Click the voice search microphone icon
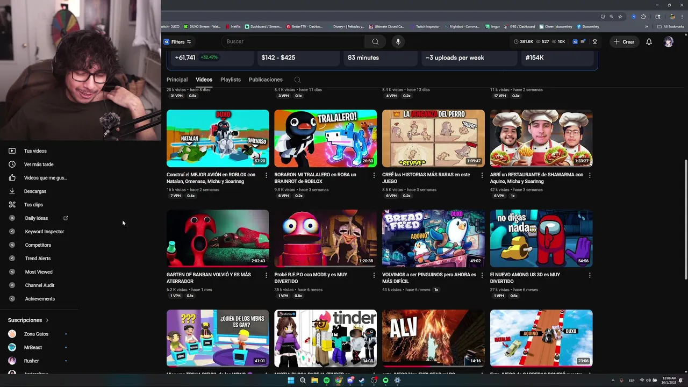The height and width of the screenshot is (387, 688). 398,41
